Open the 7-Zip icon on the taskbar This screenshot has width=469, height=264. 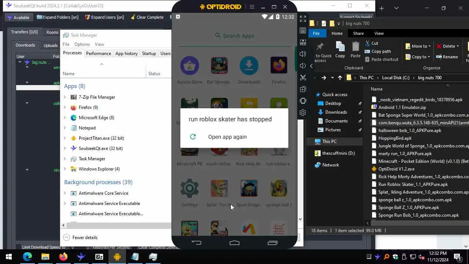99,257
